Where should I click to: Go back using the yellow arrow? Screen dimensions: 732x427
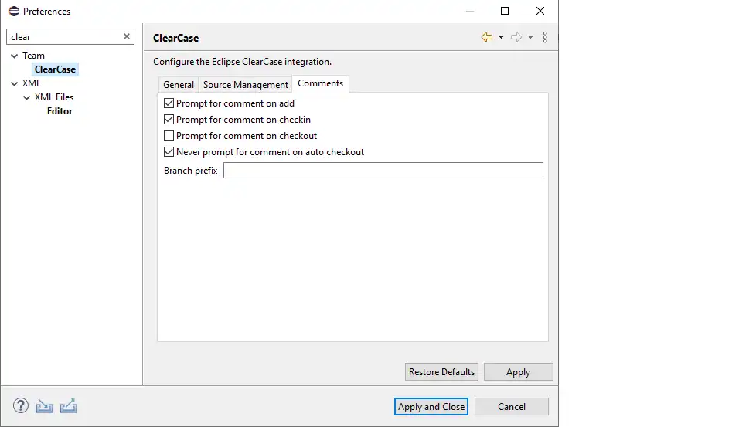[x=486, y=37]
